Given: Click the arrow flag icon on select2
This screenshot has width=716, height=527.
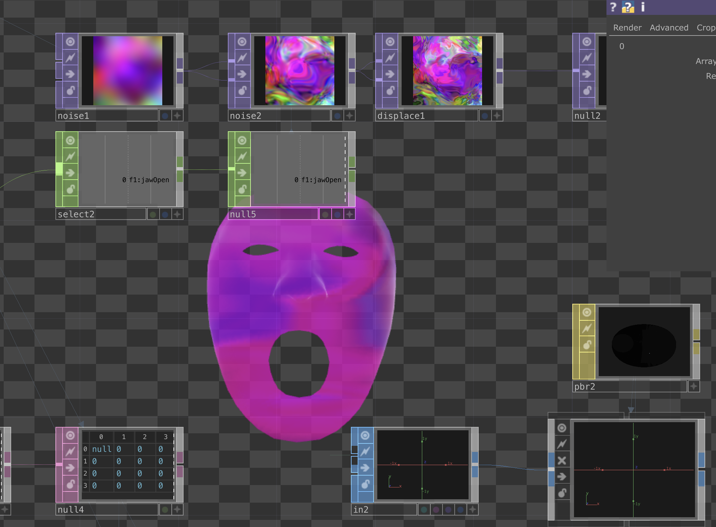Looking at the screenshot, I should click(x=70, y=173).
